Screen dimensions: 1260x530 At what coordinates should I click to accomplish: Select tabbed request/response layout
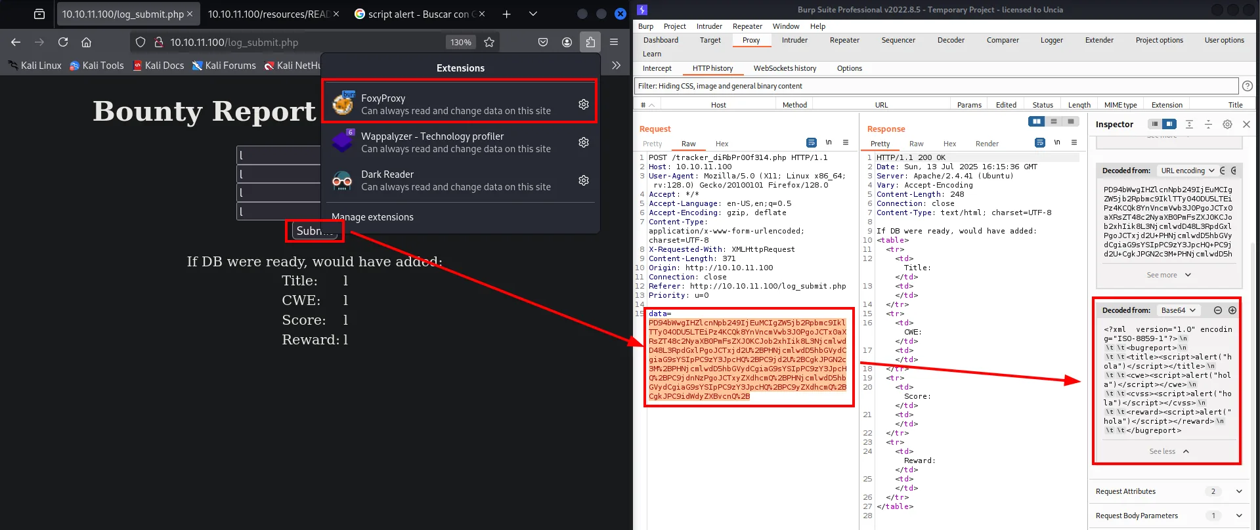point(1071,121)
